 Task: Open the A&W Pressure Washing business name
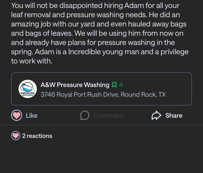75,85
